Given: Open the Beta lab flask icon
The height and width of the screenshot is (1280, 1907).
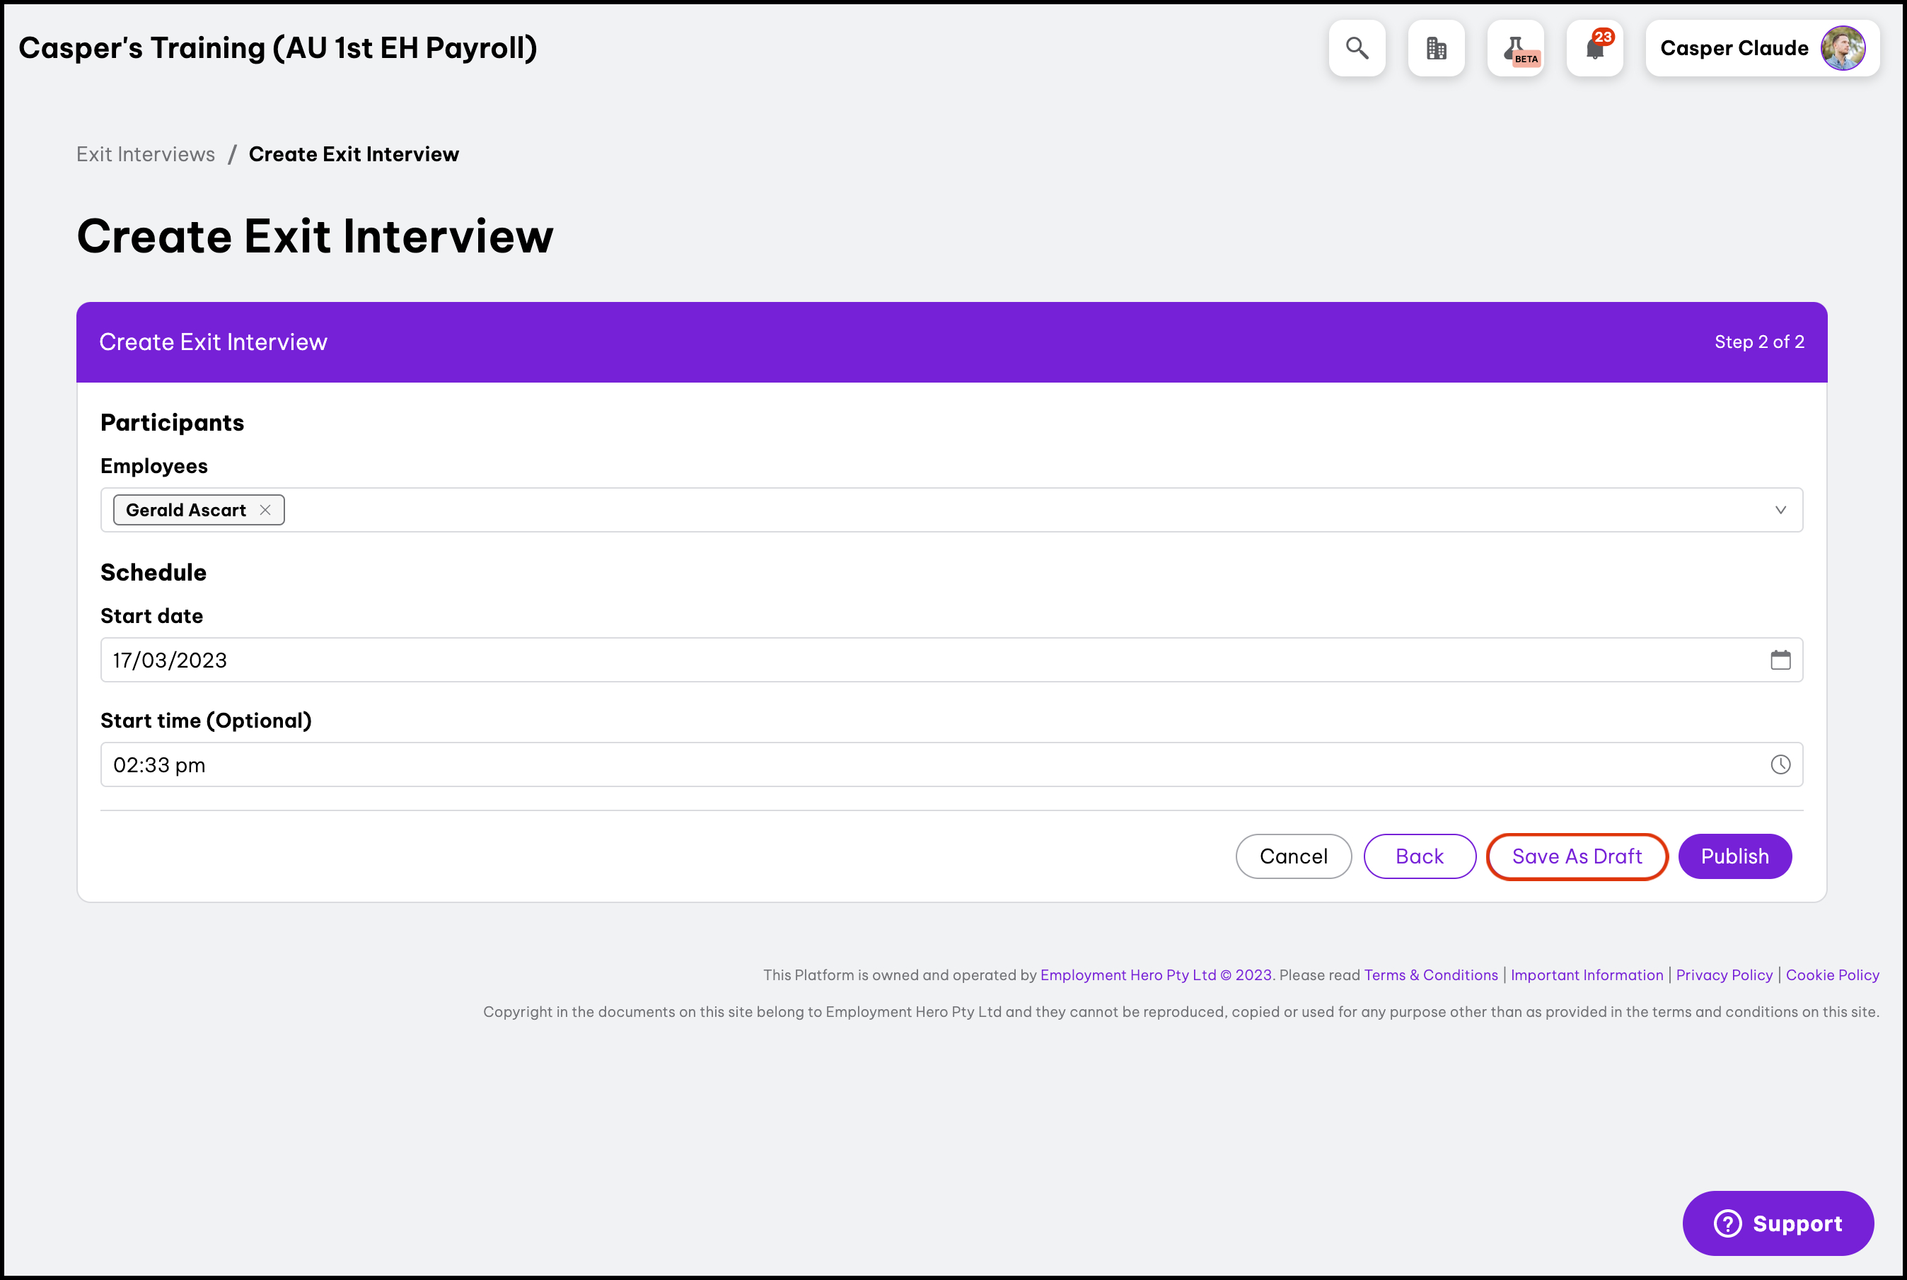Looking at the screenshot, I should coord(1515,48).
